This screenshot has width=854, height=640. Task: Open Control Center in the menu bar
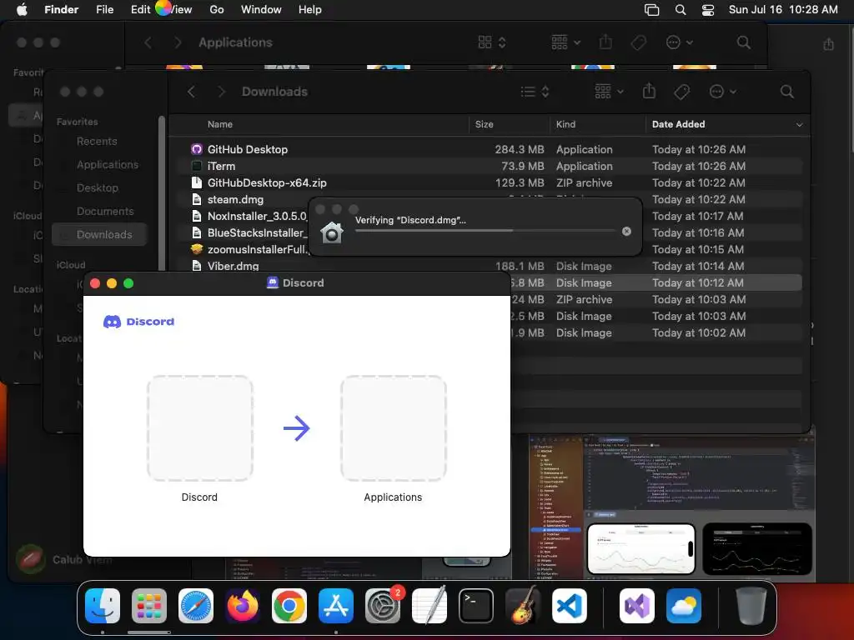(x=707, y=10)
